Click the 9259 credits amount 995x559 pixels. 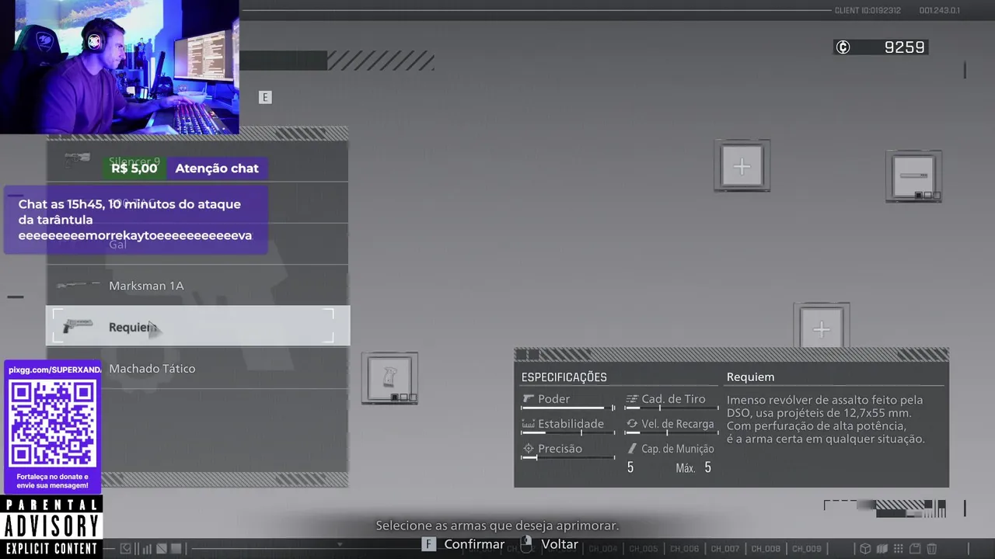coord(905,47)
